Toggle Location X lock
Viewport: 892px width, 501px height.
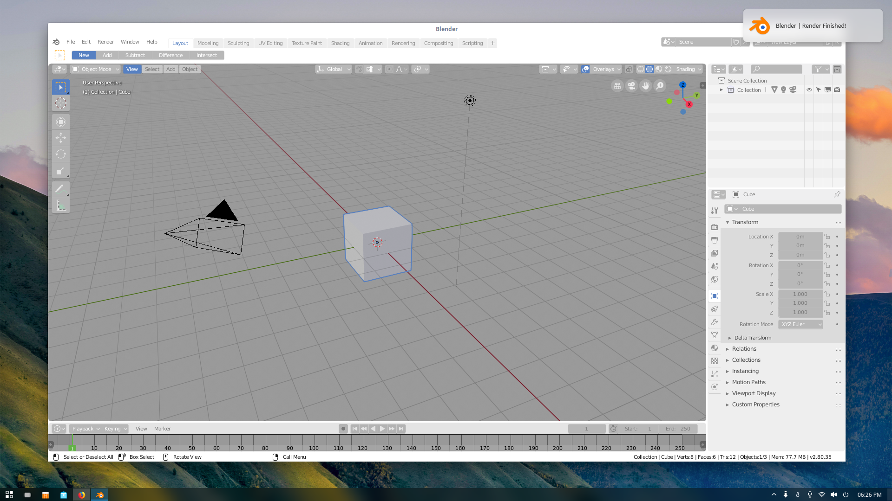pyautogui.click(x=827, y=237)
